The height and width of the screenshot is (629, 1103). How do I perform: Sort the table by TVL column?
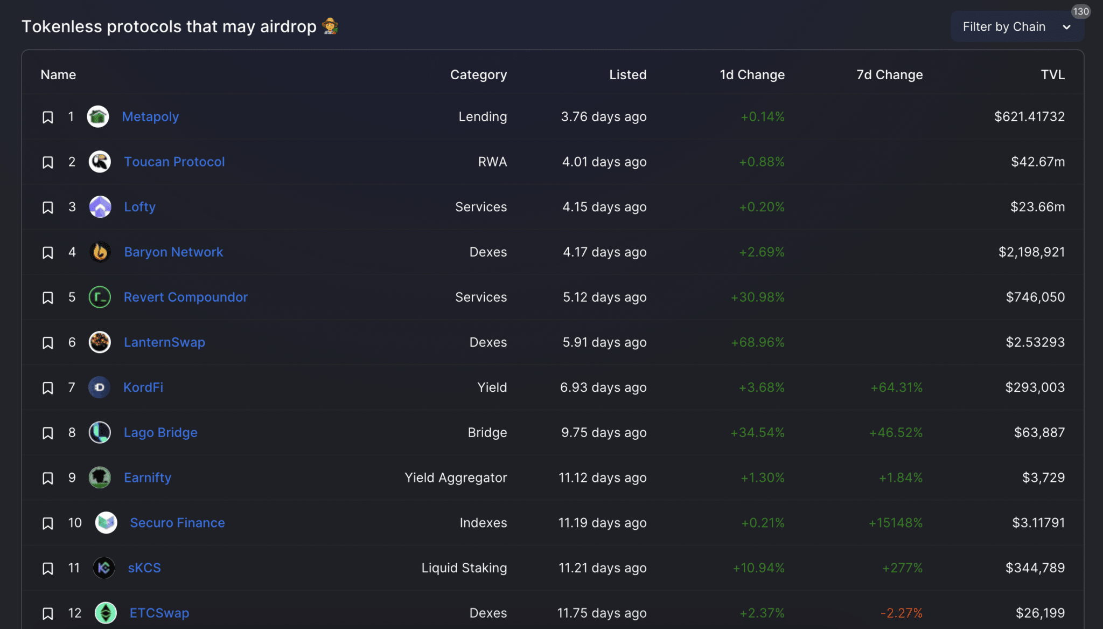click(1052, 75)
